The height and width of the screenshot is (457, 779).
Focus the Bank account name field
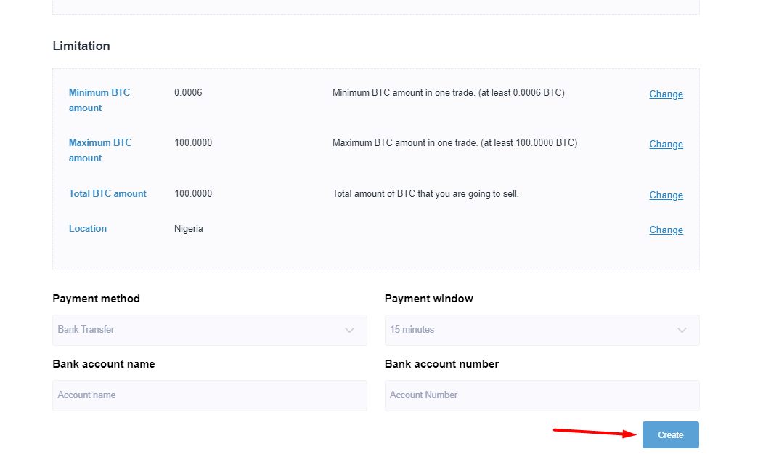209,395
